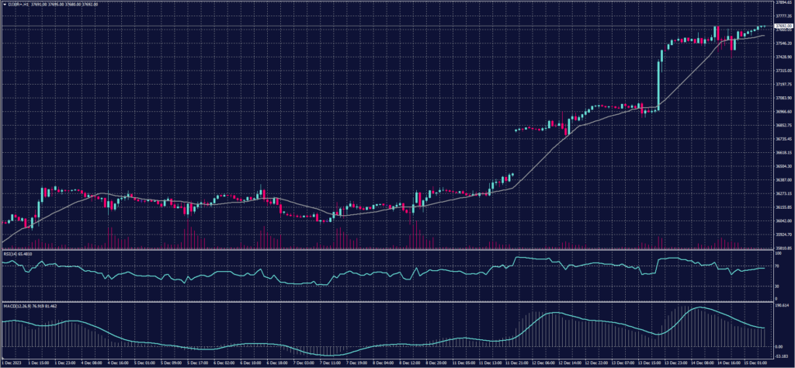The image size is (795, 368).
Task: Click the divider between RSI and MACD panels
Action: (x=388, y=302)
